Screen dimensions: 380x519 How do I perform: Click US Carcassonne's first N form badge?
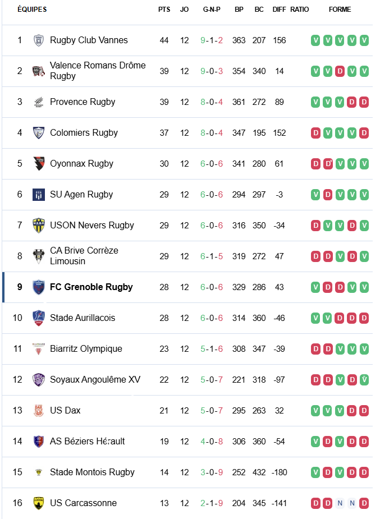(340, 503)
